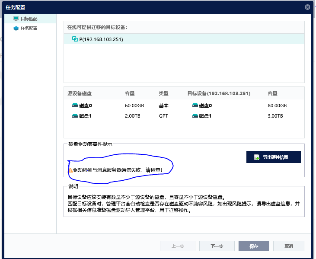Select target device P(192.168.103.251)
Image resolution: width=316 pixels, height=259 pixels.
pos(184,39)
